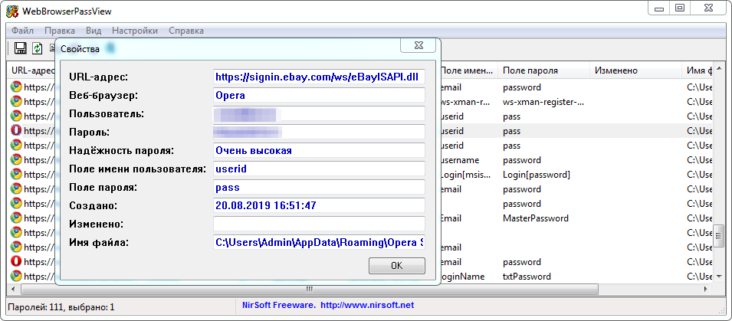
Task: Click OK in the Свойства dialog
Action: (x=397, y=266)
